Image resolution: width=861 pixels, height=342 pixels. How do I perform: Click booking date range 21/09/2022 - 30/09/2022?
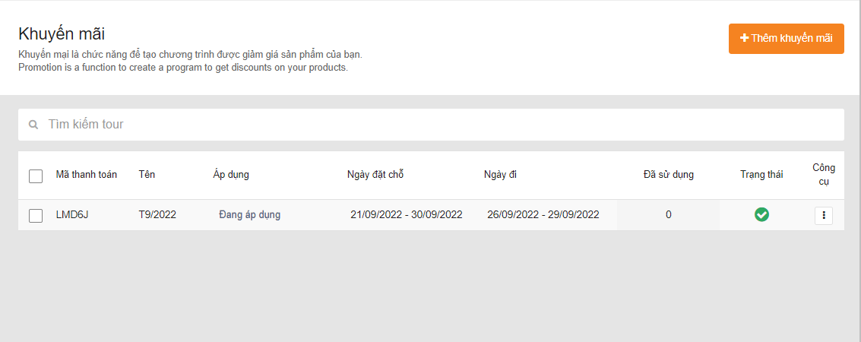click(407, 215)
